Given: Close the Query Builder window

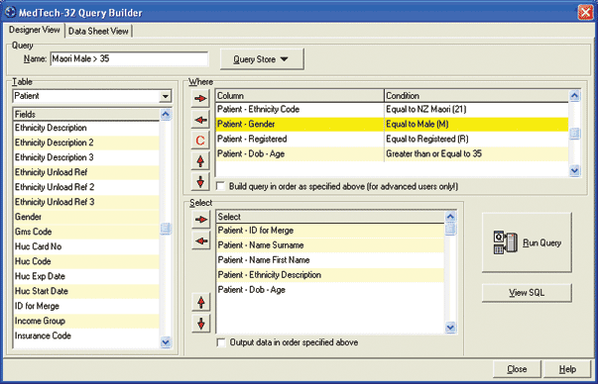Looking at the screenshot, I should pos(585,12).
